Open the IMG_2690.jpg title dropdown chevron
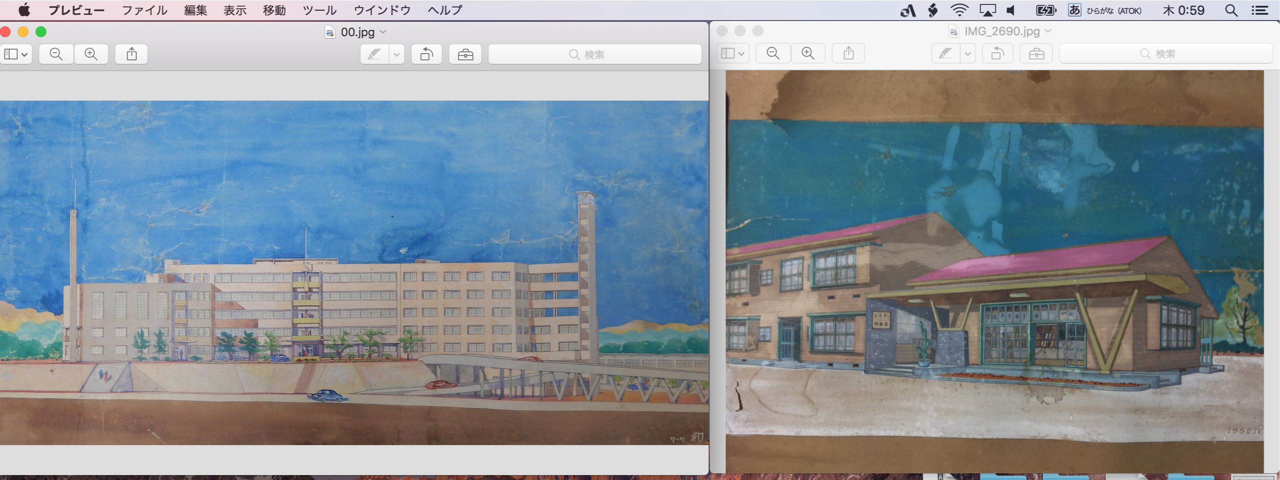The width and height of the screenshot is (1280, 480). (1048, 31)
